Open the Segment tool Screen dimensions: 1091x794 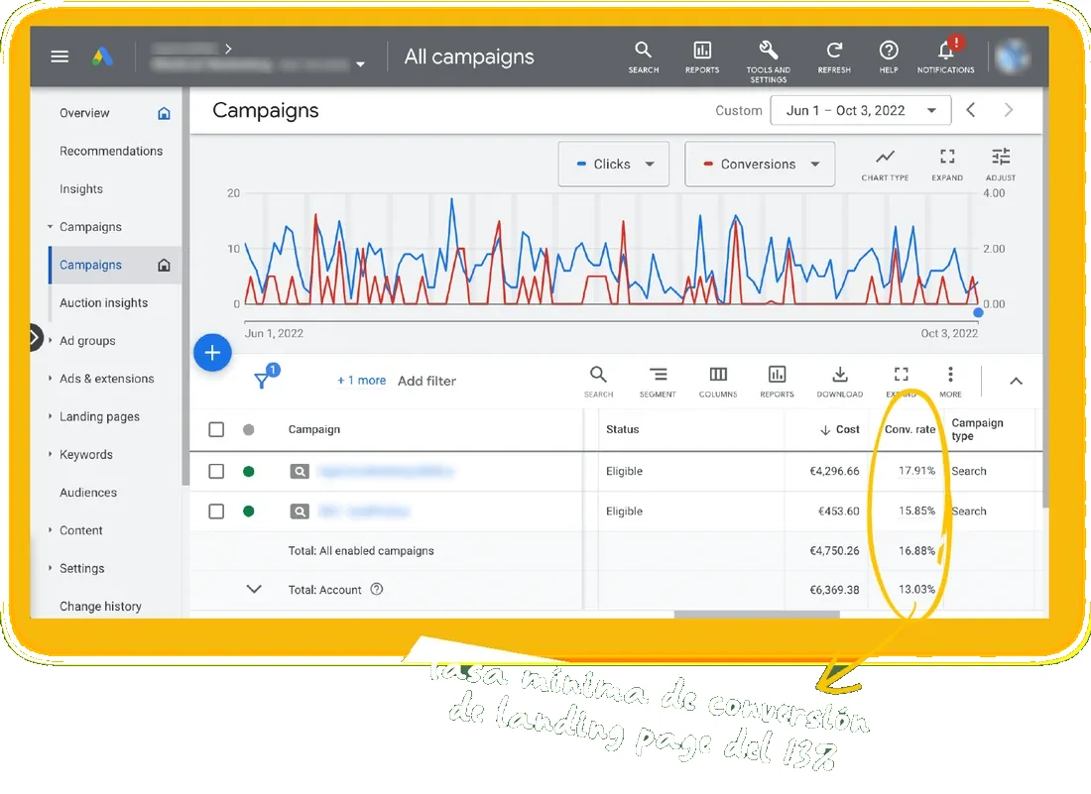click(658, 382)
